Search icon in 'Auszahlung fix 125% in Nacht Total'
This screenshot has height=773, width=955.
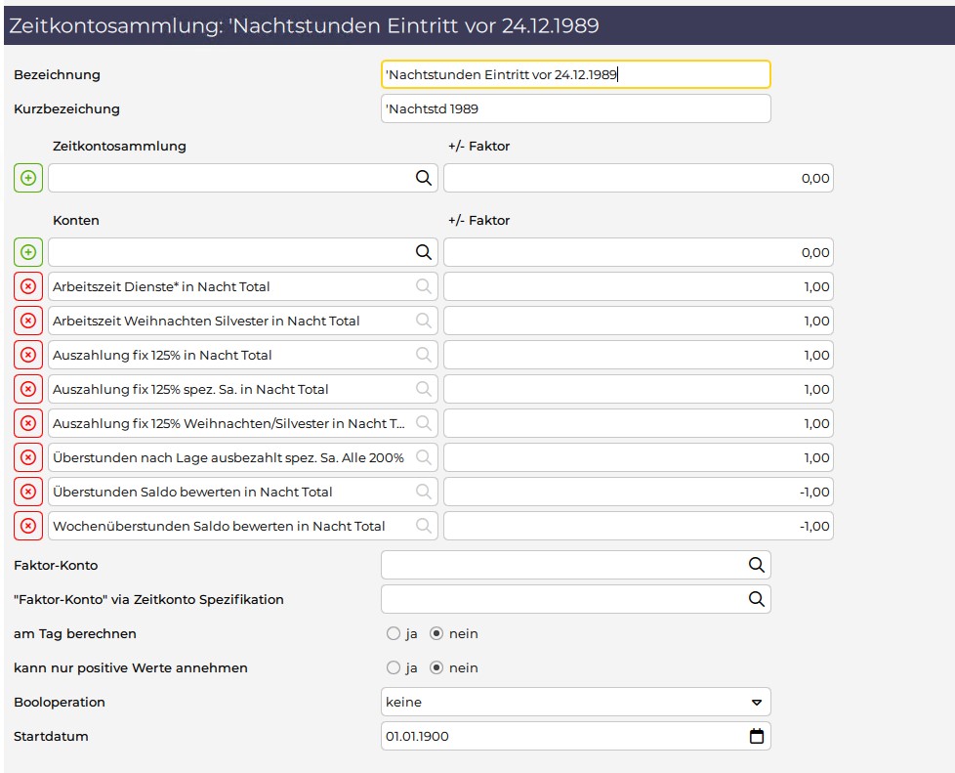(x=423, y=355)
